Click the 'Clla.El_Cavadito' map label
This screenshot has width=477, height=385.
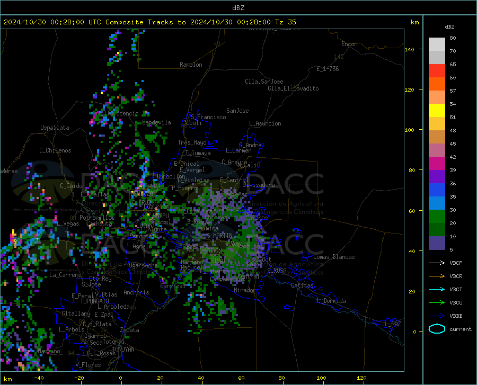[x=293, y=88]
